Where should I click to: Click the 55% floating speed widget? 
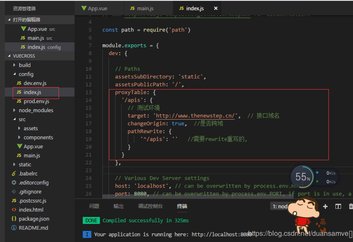[x=302, y=177]
